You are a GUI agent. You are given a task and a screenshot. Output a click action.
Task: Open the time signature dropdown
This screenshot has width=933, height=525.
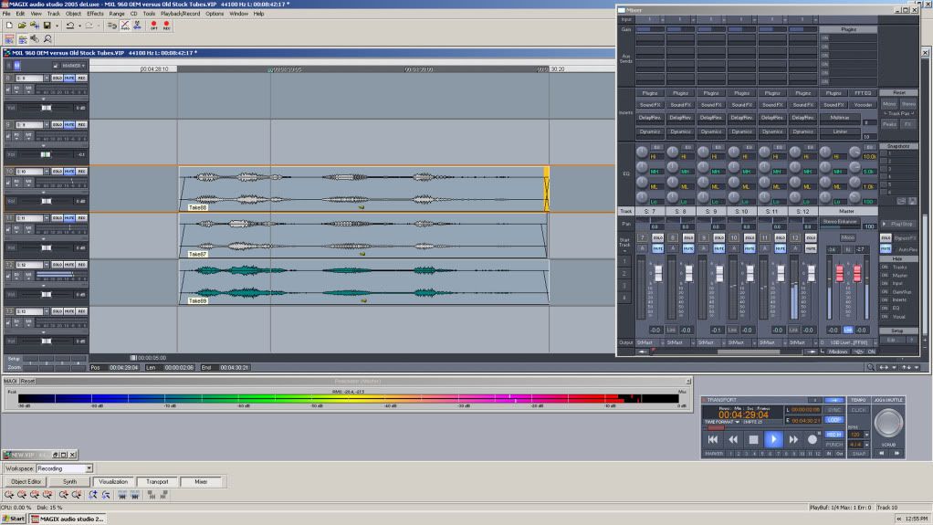pyautogui.click(x=866, y=444)
